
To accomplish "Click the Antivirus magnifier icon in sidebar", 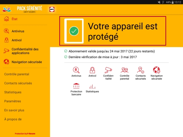I will click(x=7, y=31).
